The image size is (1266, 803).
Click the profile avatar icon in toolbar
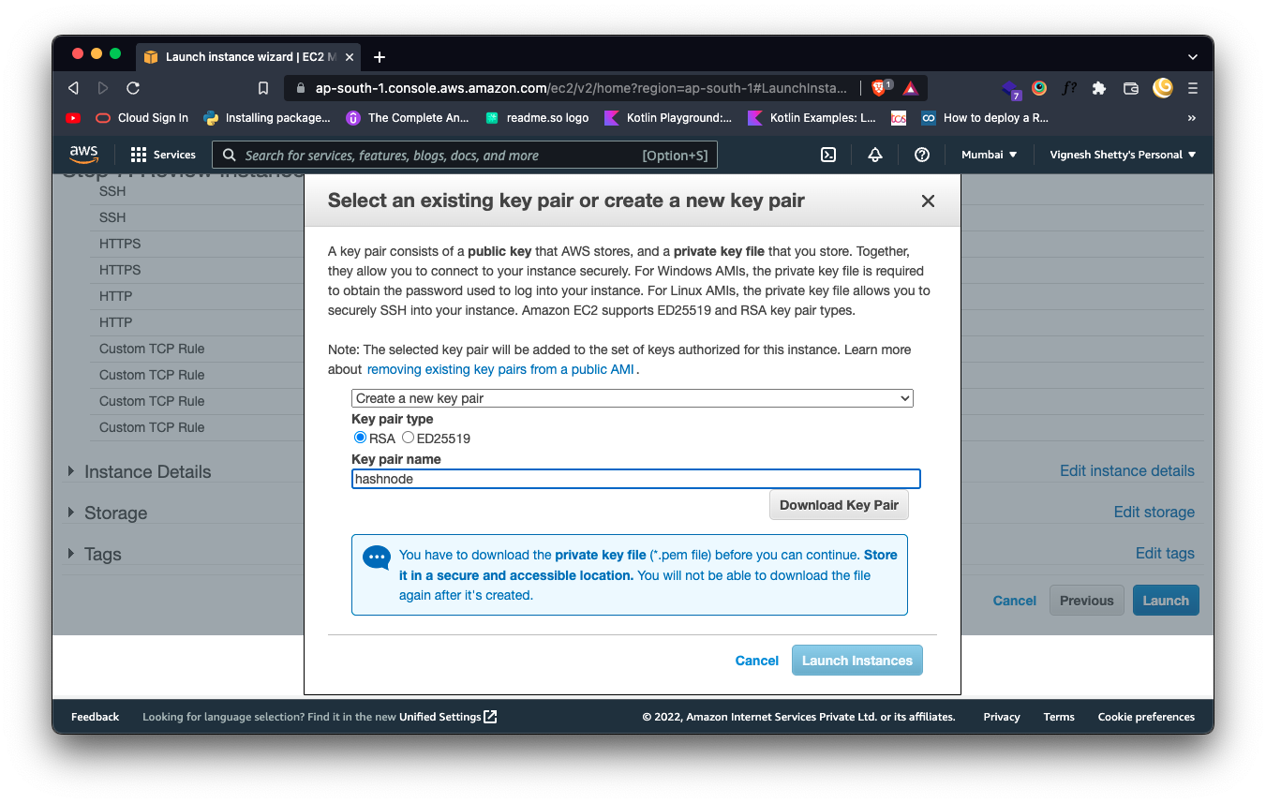coord(1163,88)
